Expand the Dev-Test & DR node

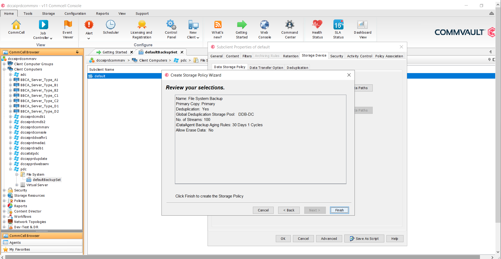tap(4, 227)
